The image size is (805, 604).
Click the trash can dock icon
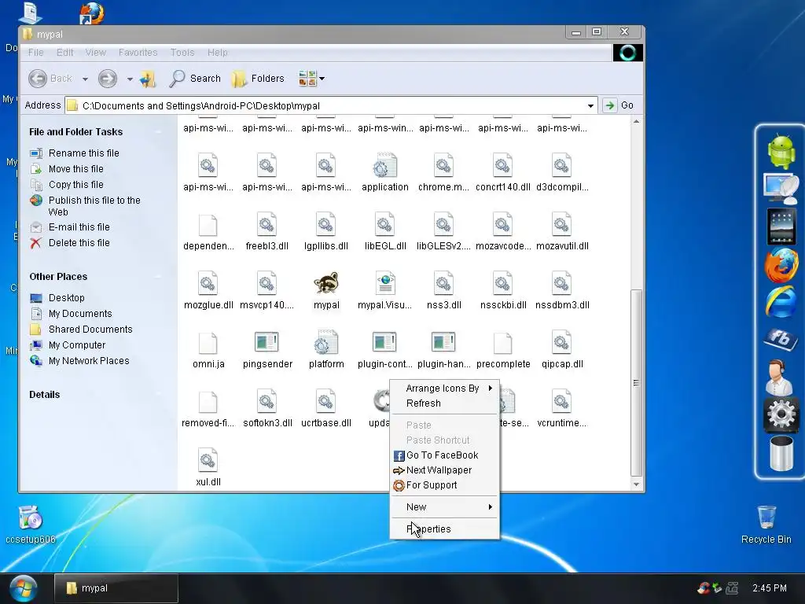pos(781,453)
